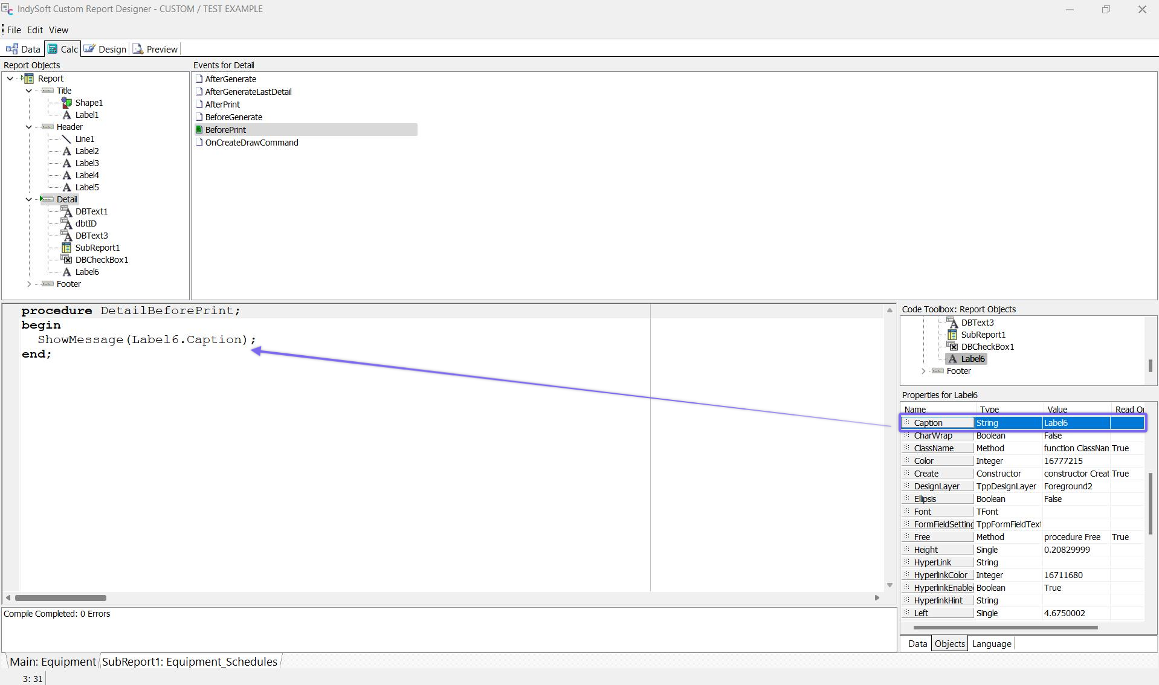Select the SubReport1 icon in the tree

(x=67, y=248)
